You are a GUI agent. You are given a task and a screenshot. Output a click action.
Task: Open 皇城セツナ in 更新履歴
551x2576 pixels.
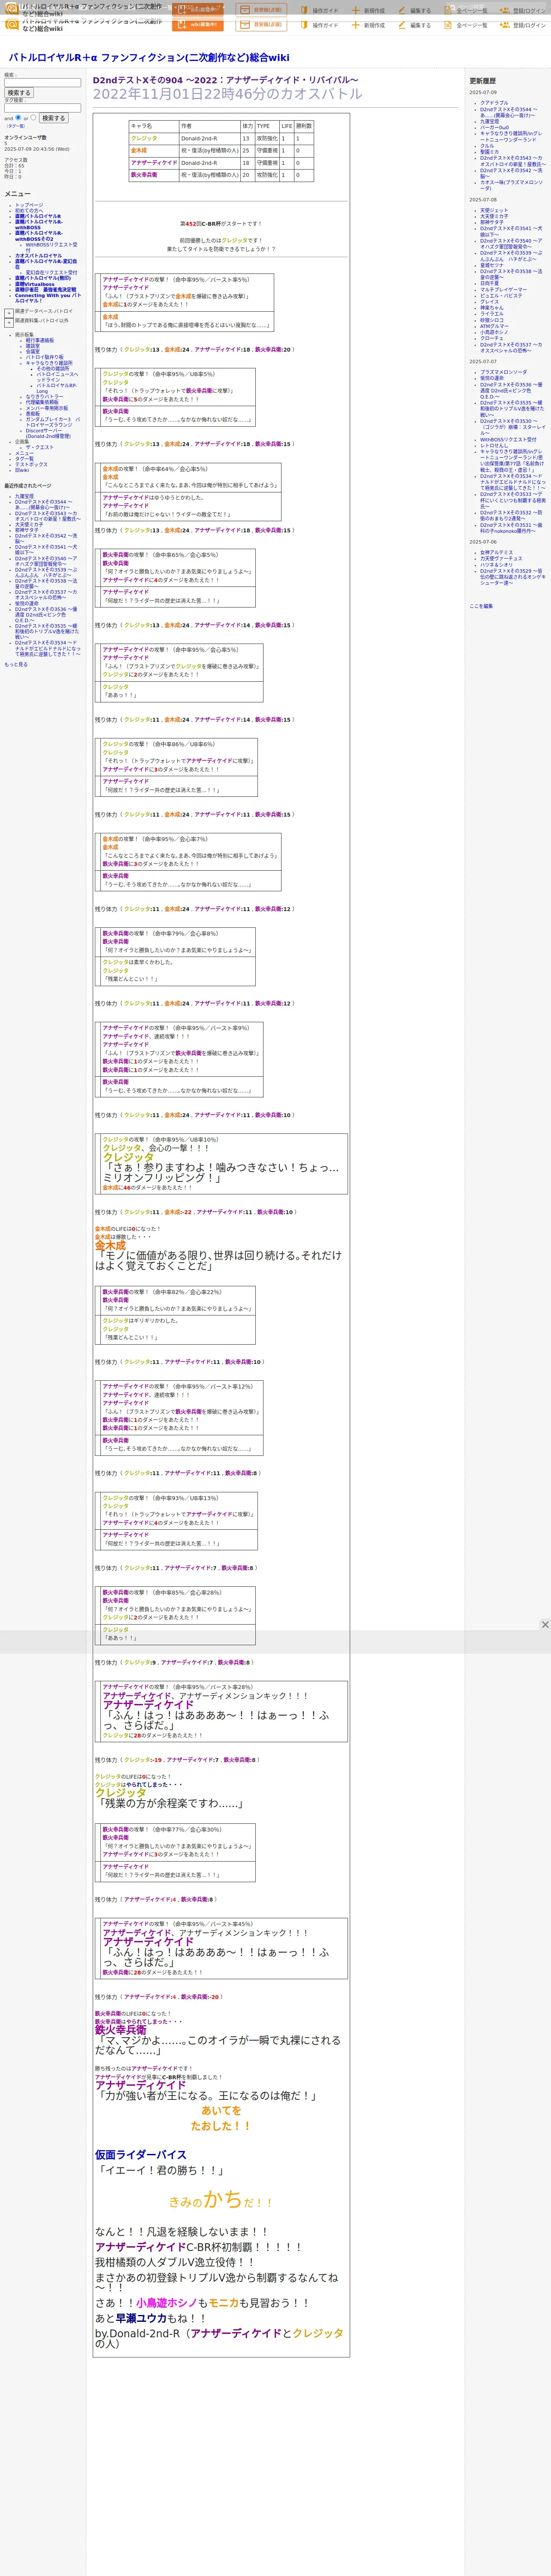tap(492, 265)
